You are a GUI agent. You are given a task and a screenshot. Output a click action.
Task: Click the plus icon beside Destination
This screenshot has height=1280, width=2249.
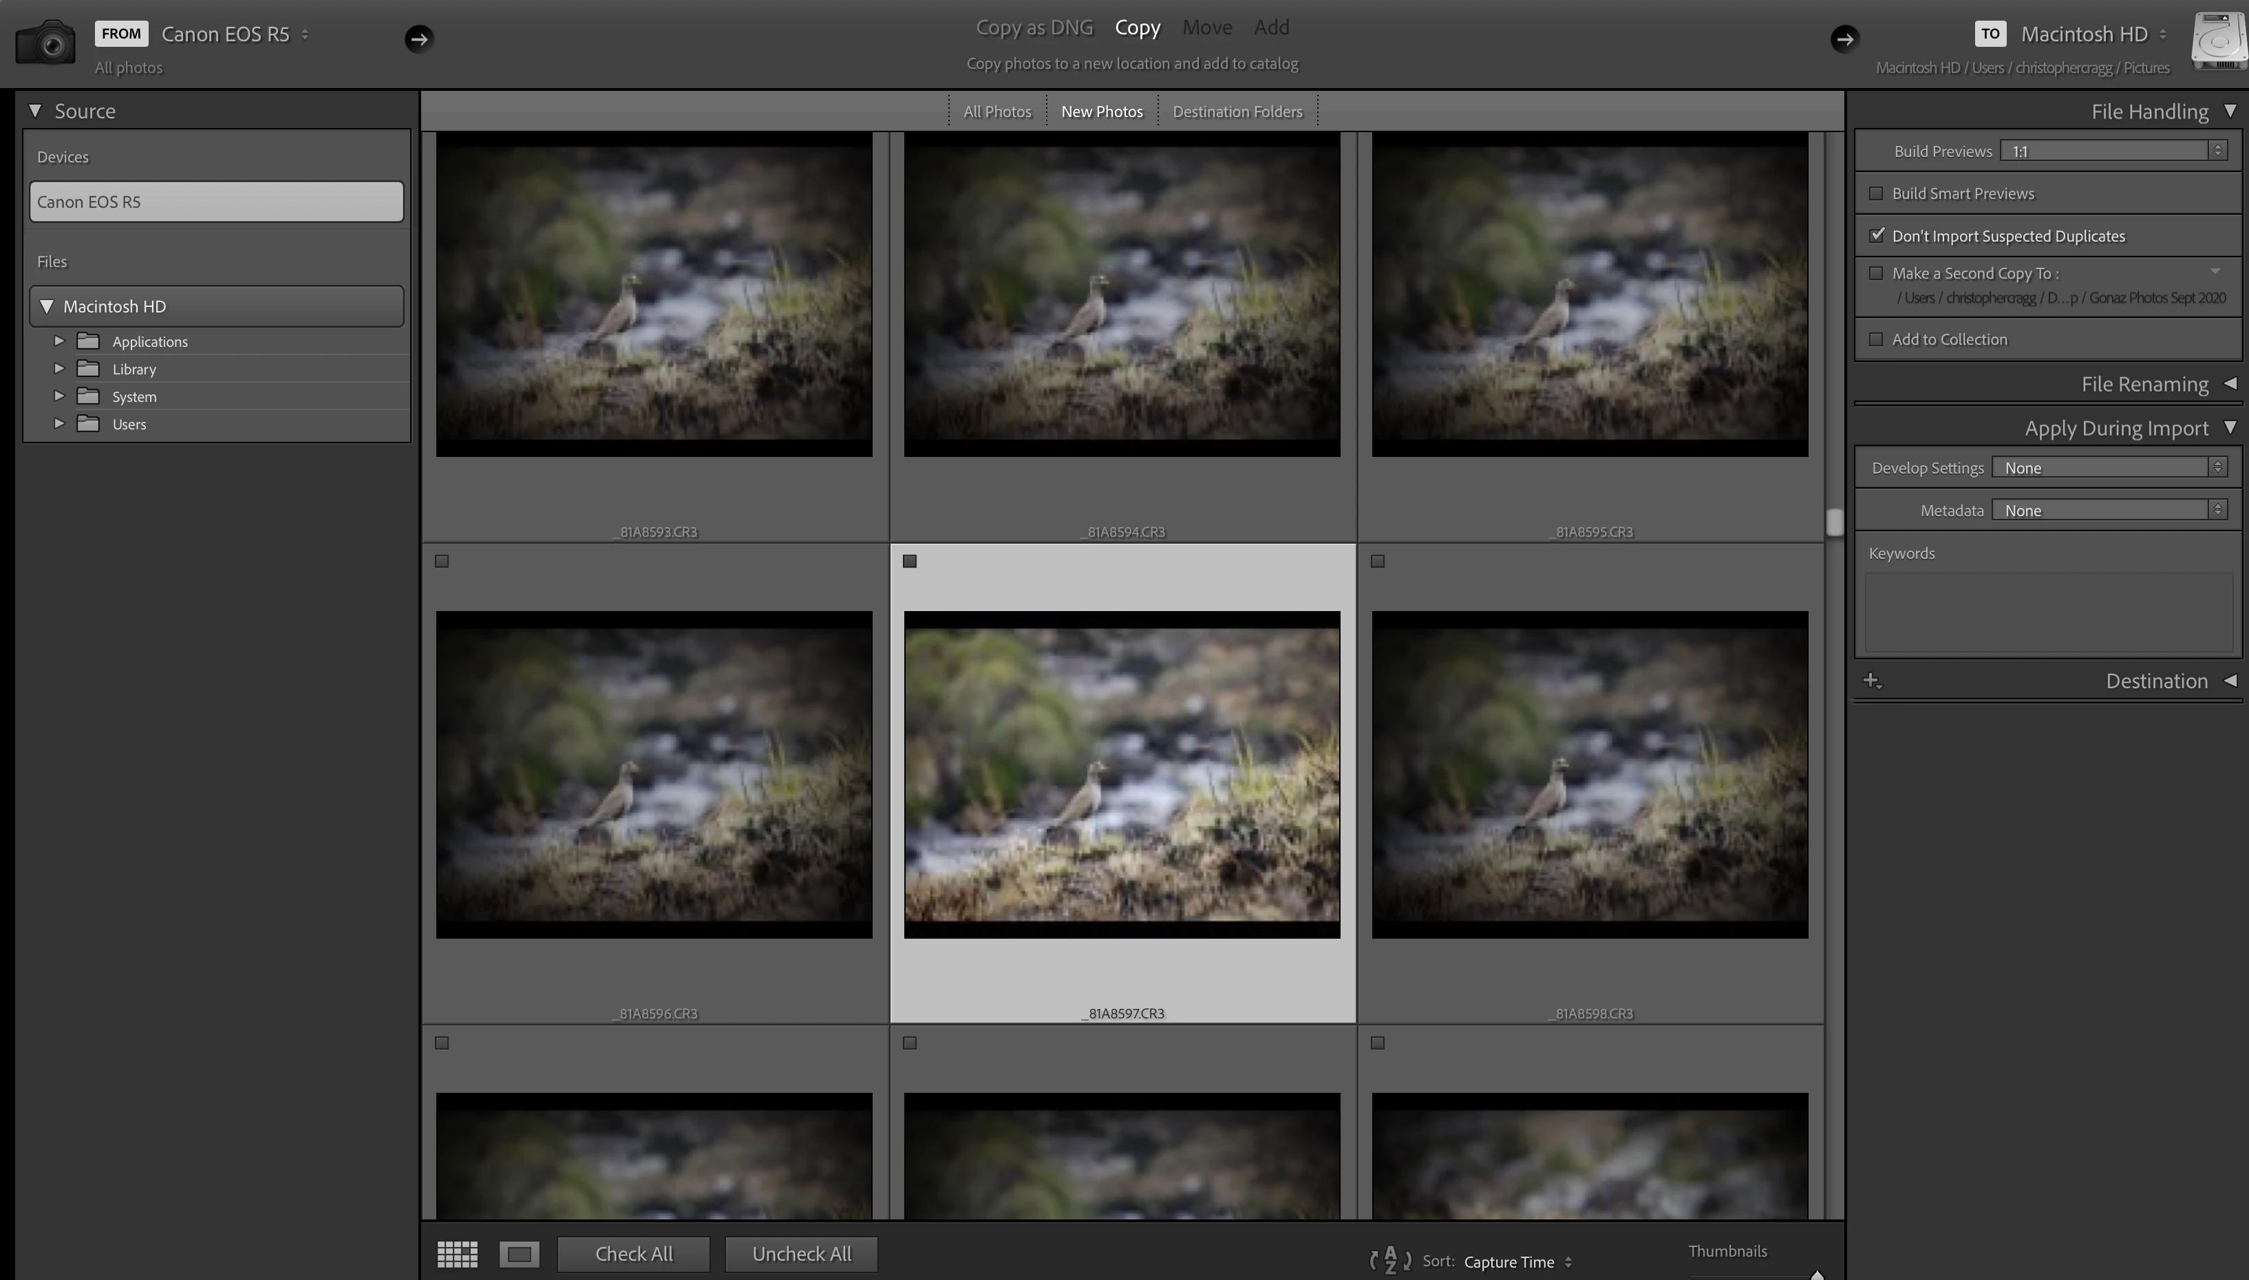[1871, 681]
